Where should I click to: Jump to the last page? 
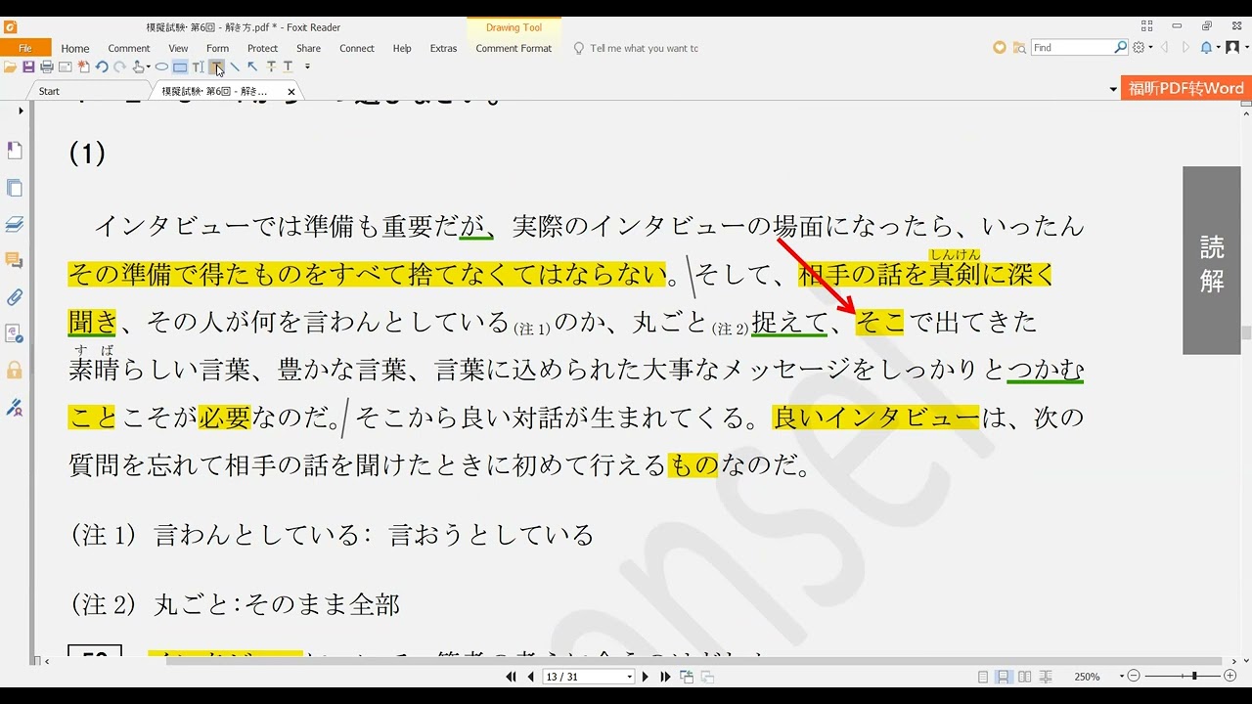coord(665,677)
